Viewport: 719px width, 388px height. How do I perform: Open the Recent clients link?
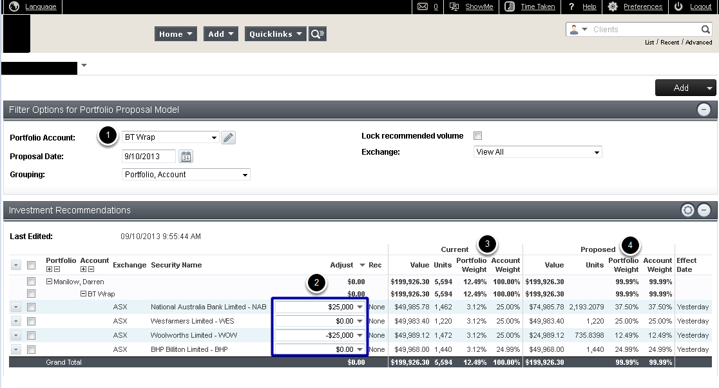pyautogui.click(x=670, y=42)
